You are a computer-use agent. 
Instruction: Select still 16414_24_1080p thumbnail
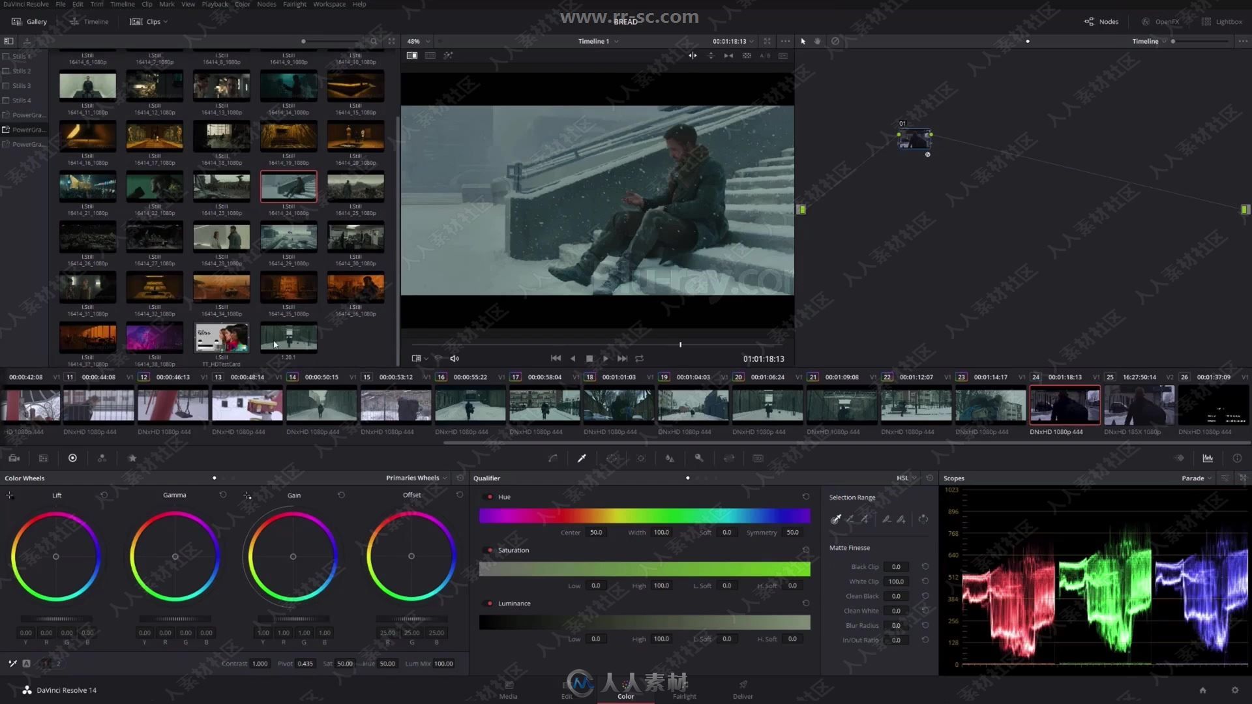(x=289, y=187)
